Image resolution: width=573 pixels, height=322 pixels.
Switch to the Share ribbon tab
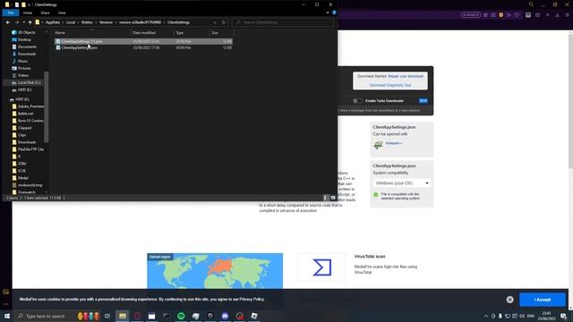(45, 13)
